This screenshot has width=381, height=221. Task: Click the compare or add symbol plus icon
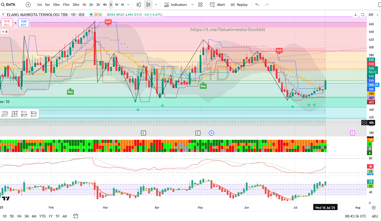tap(28, 5)
